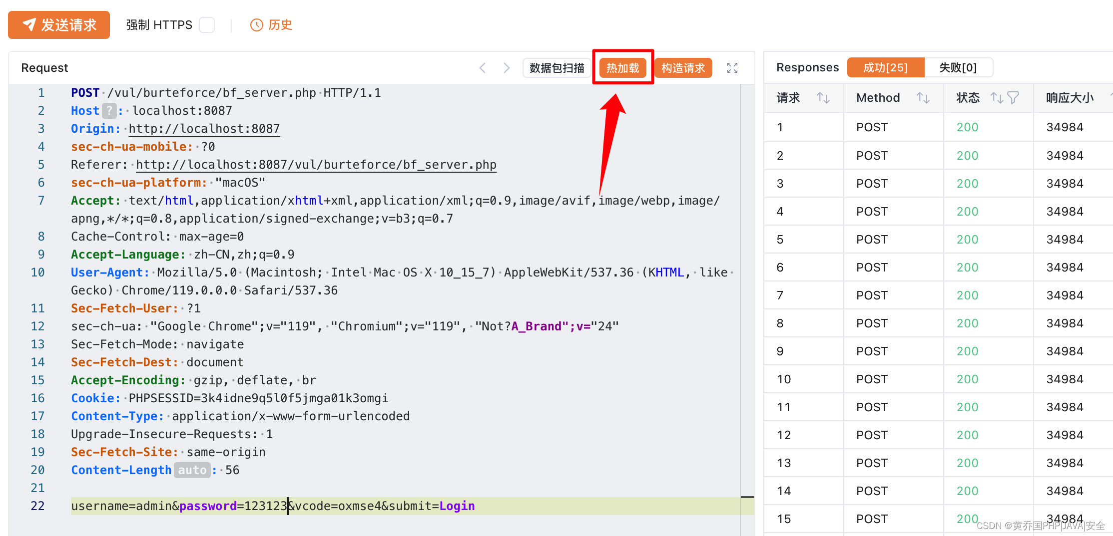
Task: Sort responses by 请求 column arrows
Action: tap(823, 98)
